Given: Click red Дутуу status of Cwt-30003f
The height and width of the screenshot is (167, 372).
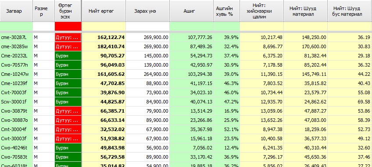Looking at the screenshot, I should (x=68, y=139).
